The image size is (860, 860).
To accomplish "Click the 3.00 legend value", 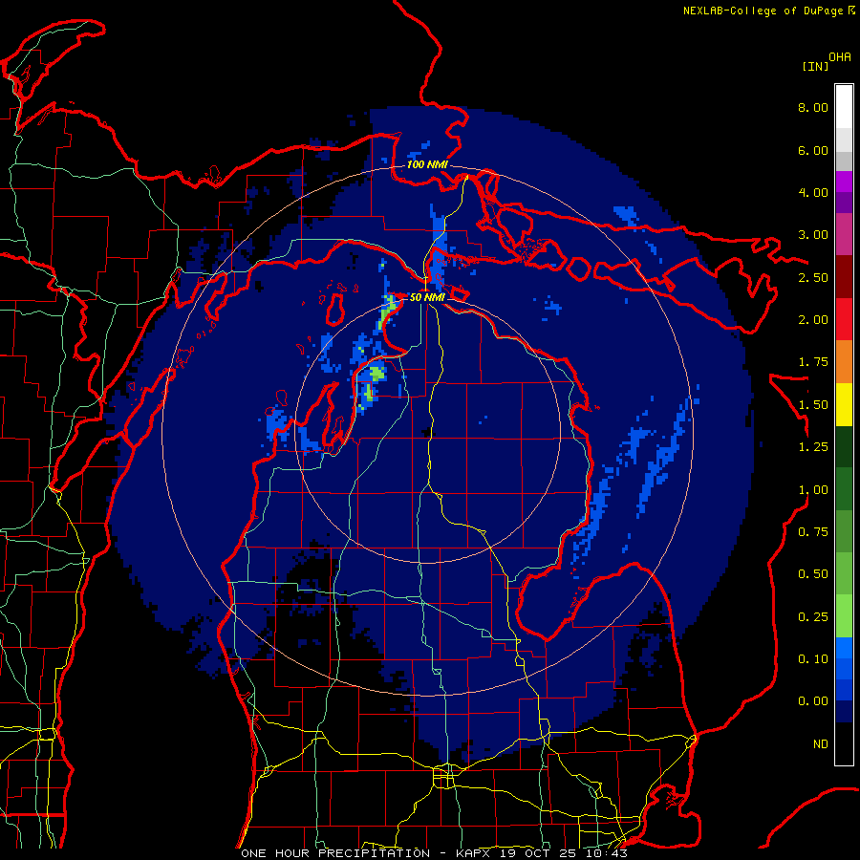I will coord(813,235).
